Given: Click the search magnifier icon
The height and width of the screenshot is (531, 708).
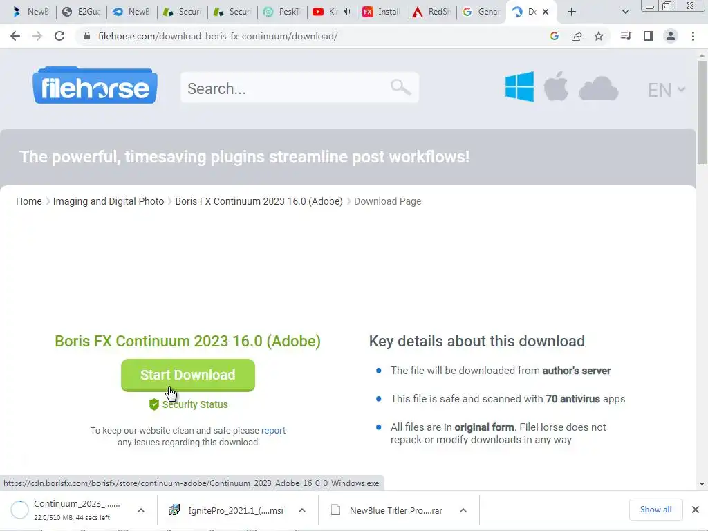Looking at the screenshot, I should coord(400,87).
